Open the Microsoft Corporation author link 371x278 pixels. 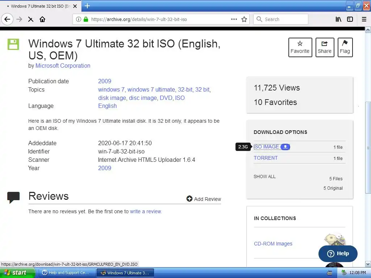tap(63, 66)
